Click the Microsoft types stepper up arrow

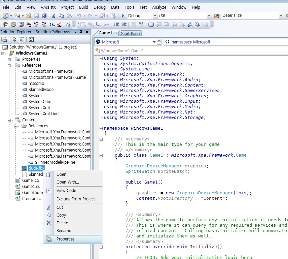[x=159, y=40]
